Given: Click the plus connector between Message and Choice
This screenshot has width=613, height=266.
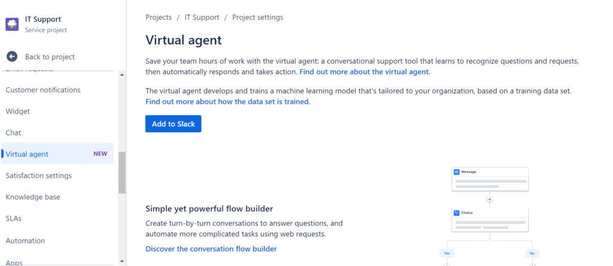Looking at the screenshot, I should pyautogui.click(x=490, y=200).
